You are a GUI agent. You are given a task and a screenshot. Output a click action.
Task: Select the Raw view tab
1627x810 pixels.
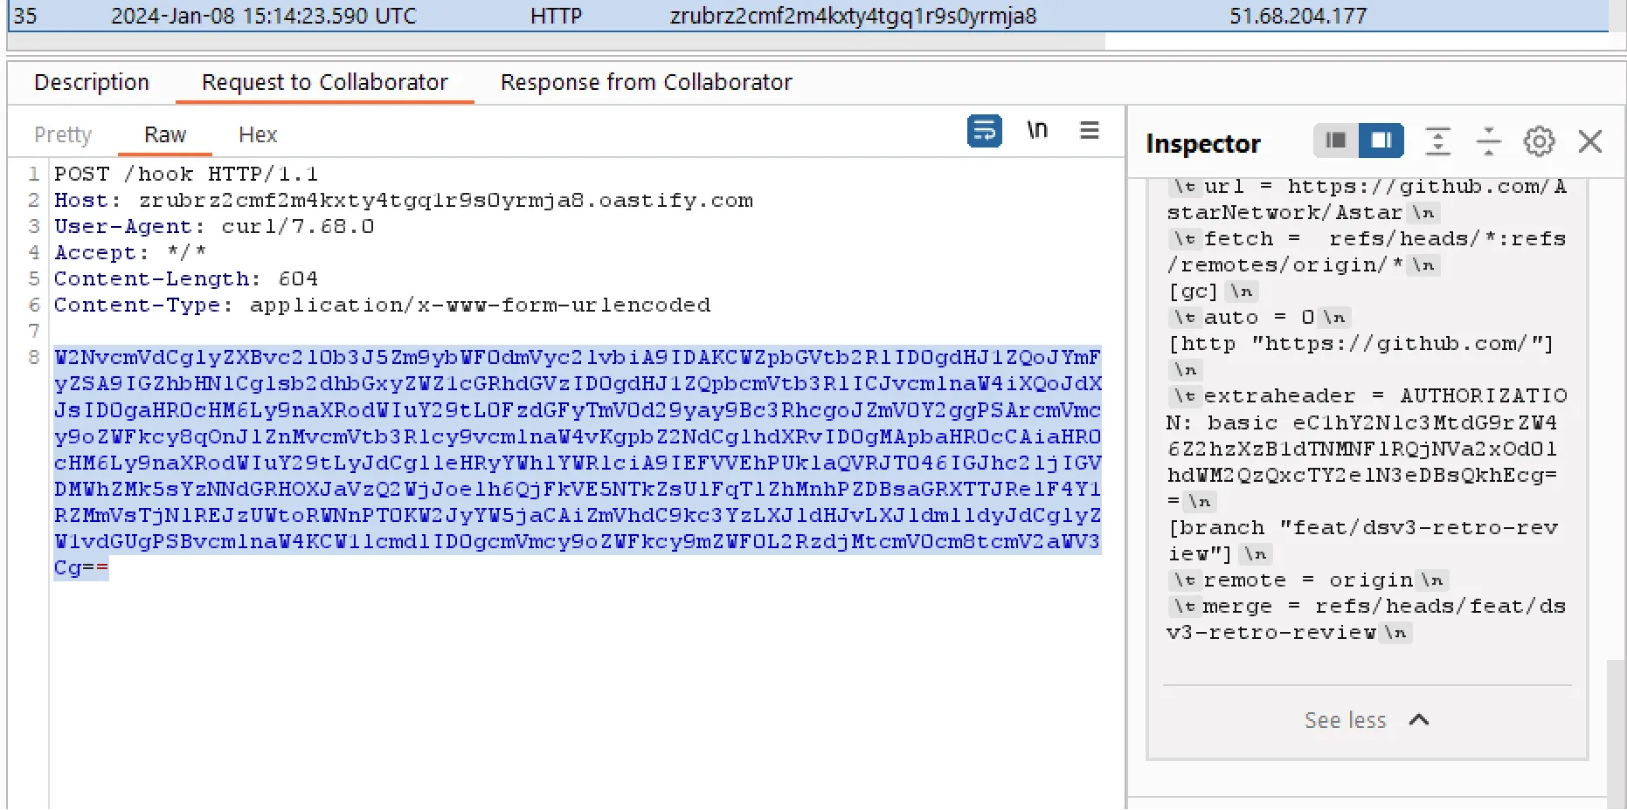[165, 135]
